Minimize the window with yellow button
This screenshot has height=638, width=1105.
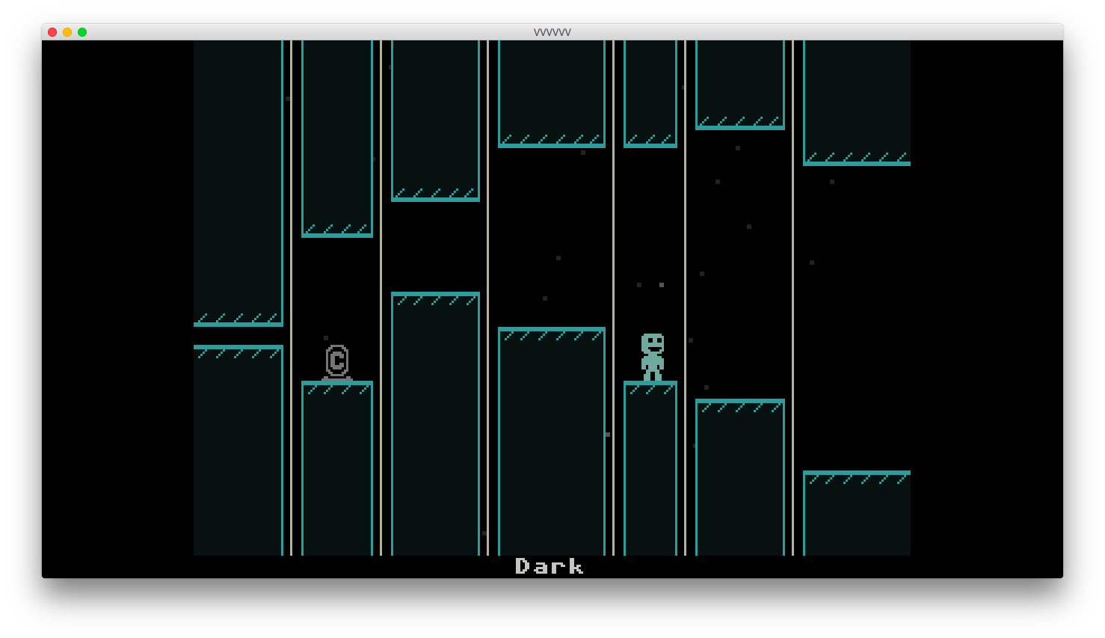(x=67, y=32)
